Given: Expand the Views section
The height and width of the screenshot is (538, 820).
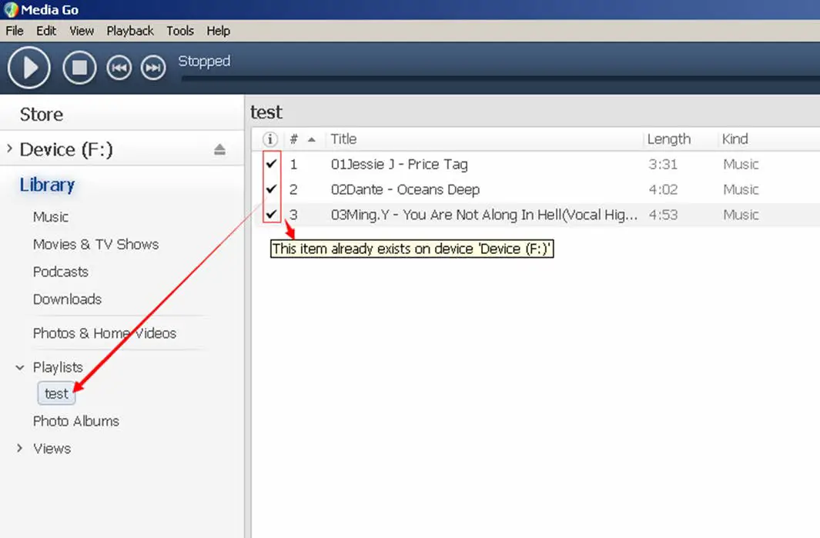Looking at the screenshot, I should [x=19, y=448].
